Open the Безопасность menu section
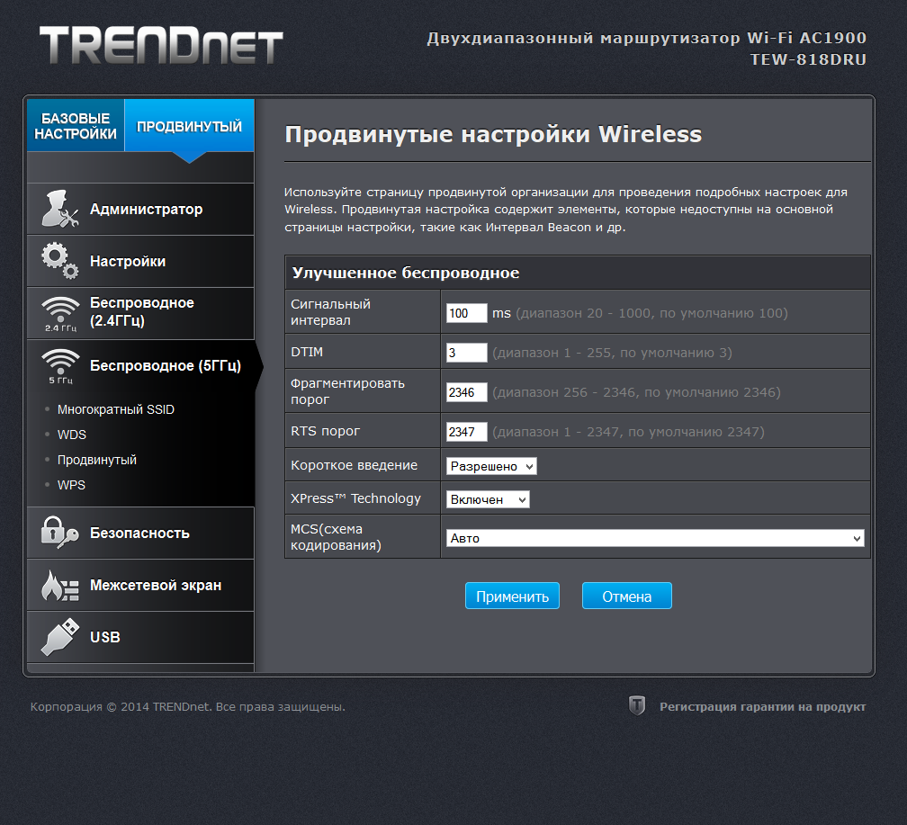 [140, 533]
